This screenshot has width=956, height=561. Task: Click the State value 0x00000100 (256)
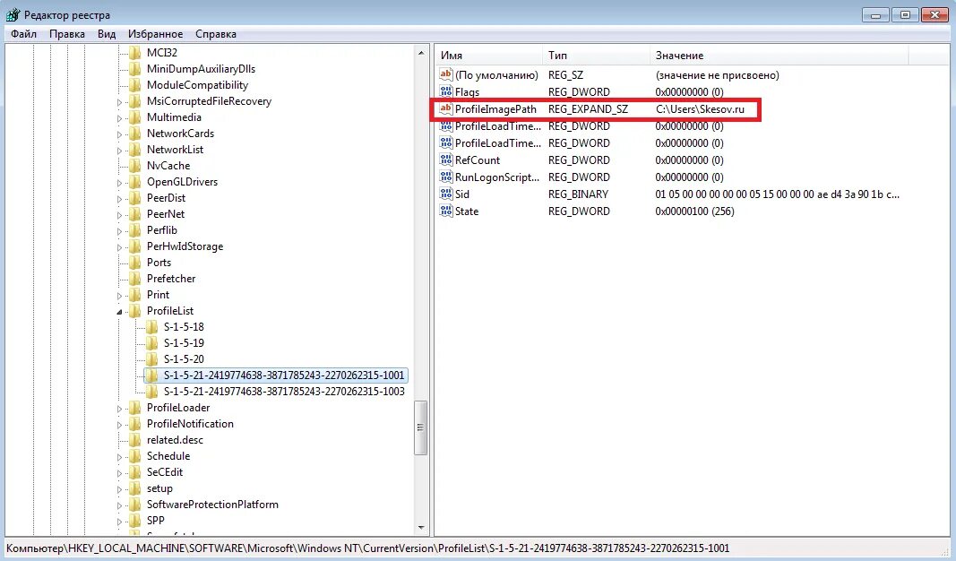[x=694, y=211]
